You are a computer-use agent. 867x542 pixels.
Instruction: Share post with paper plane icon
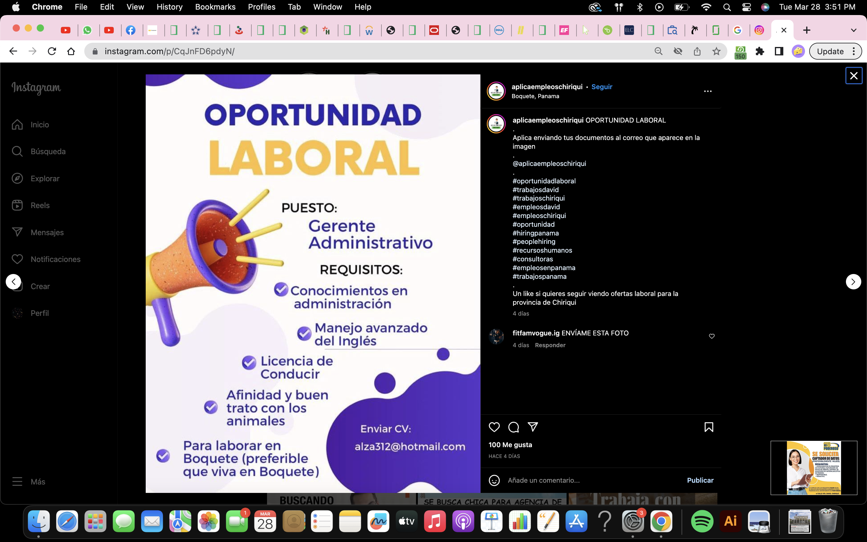tap(533, 427)
